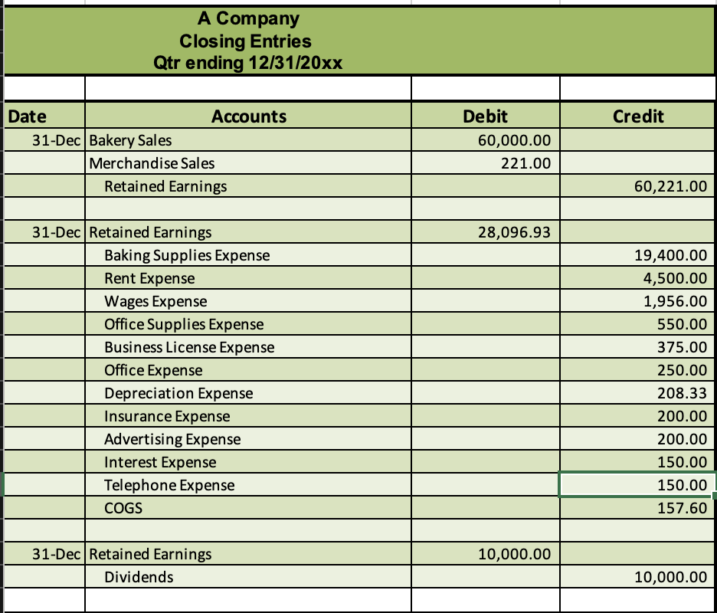This screenshot has width=717, height=613.
Task: Select the Date column header
Action: (26, 116)
